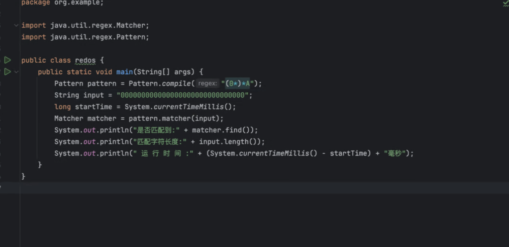Viewport: 509px width, 247px height.
Task: Click the main method name
Action: point(124,72)
